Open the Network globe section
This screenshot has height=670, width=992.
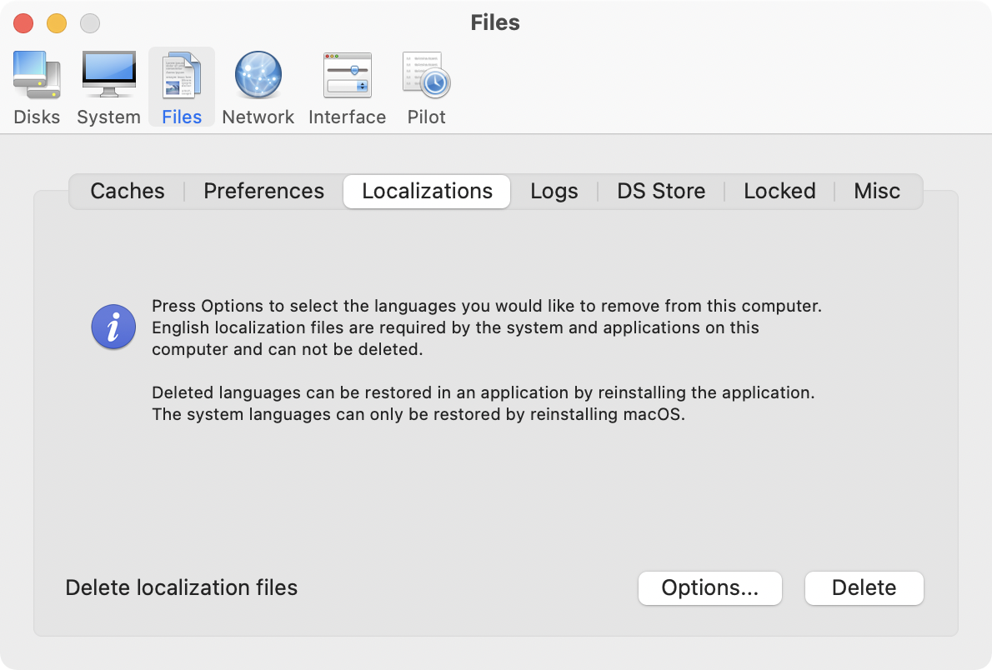(258, 87)
